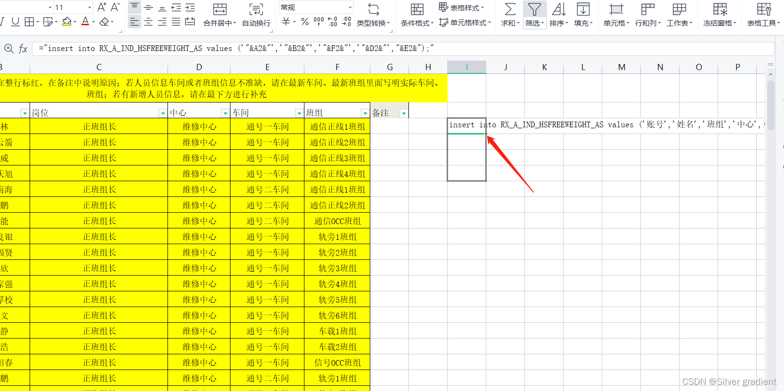This screenshot has height=391, width=784.
Task: Decrease font size with A- icon
Action: coord(115,7)
